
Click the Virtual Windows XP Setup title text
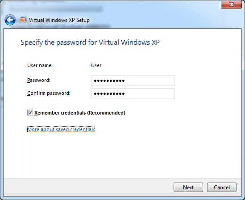(x=59, y=20)
